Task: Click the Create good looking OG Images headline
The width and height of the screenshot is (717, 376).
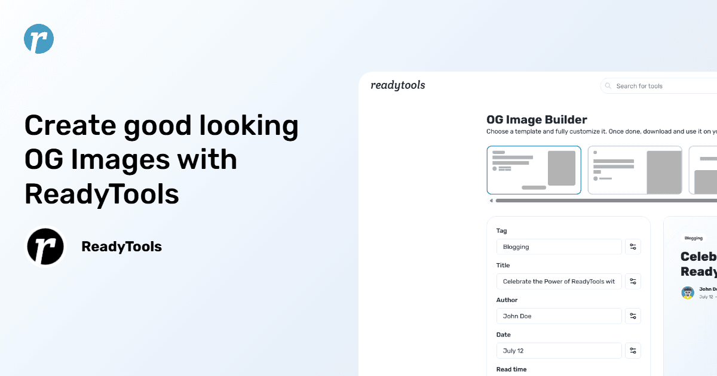Action: (161, 159)
